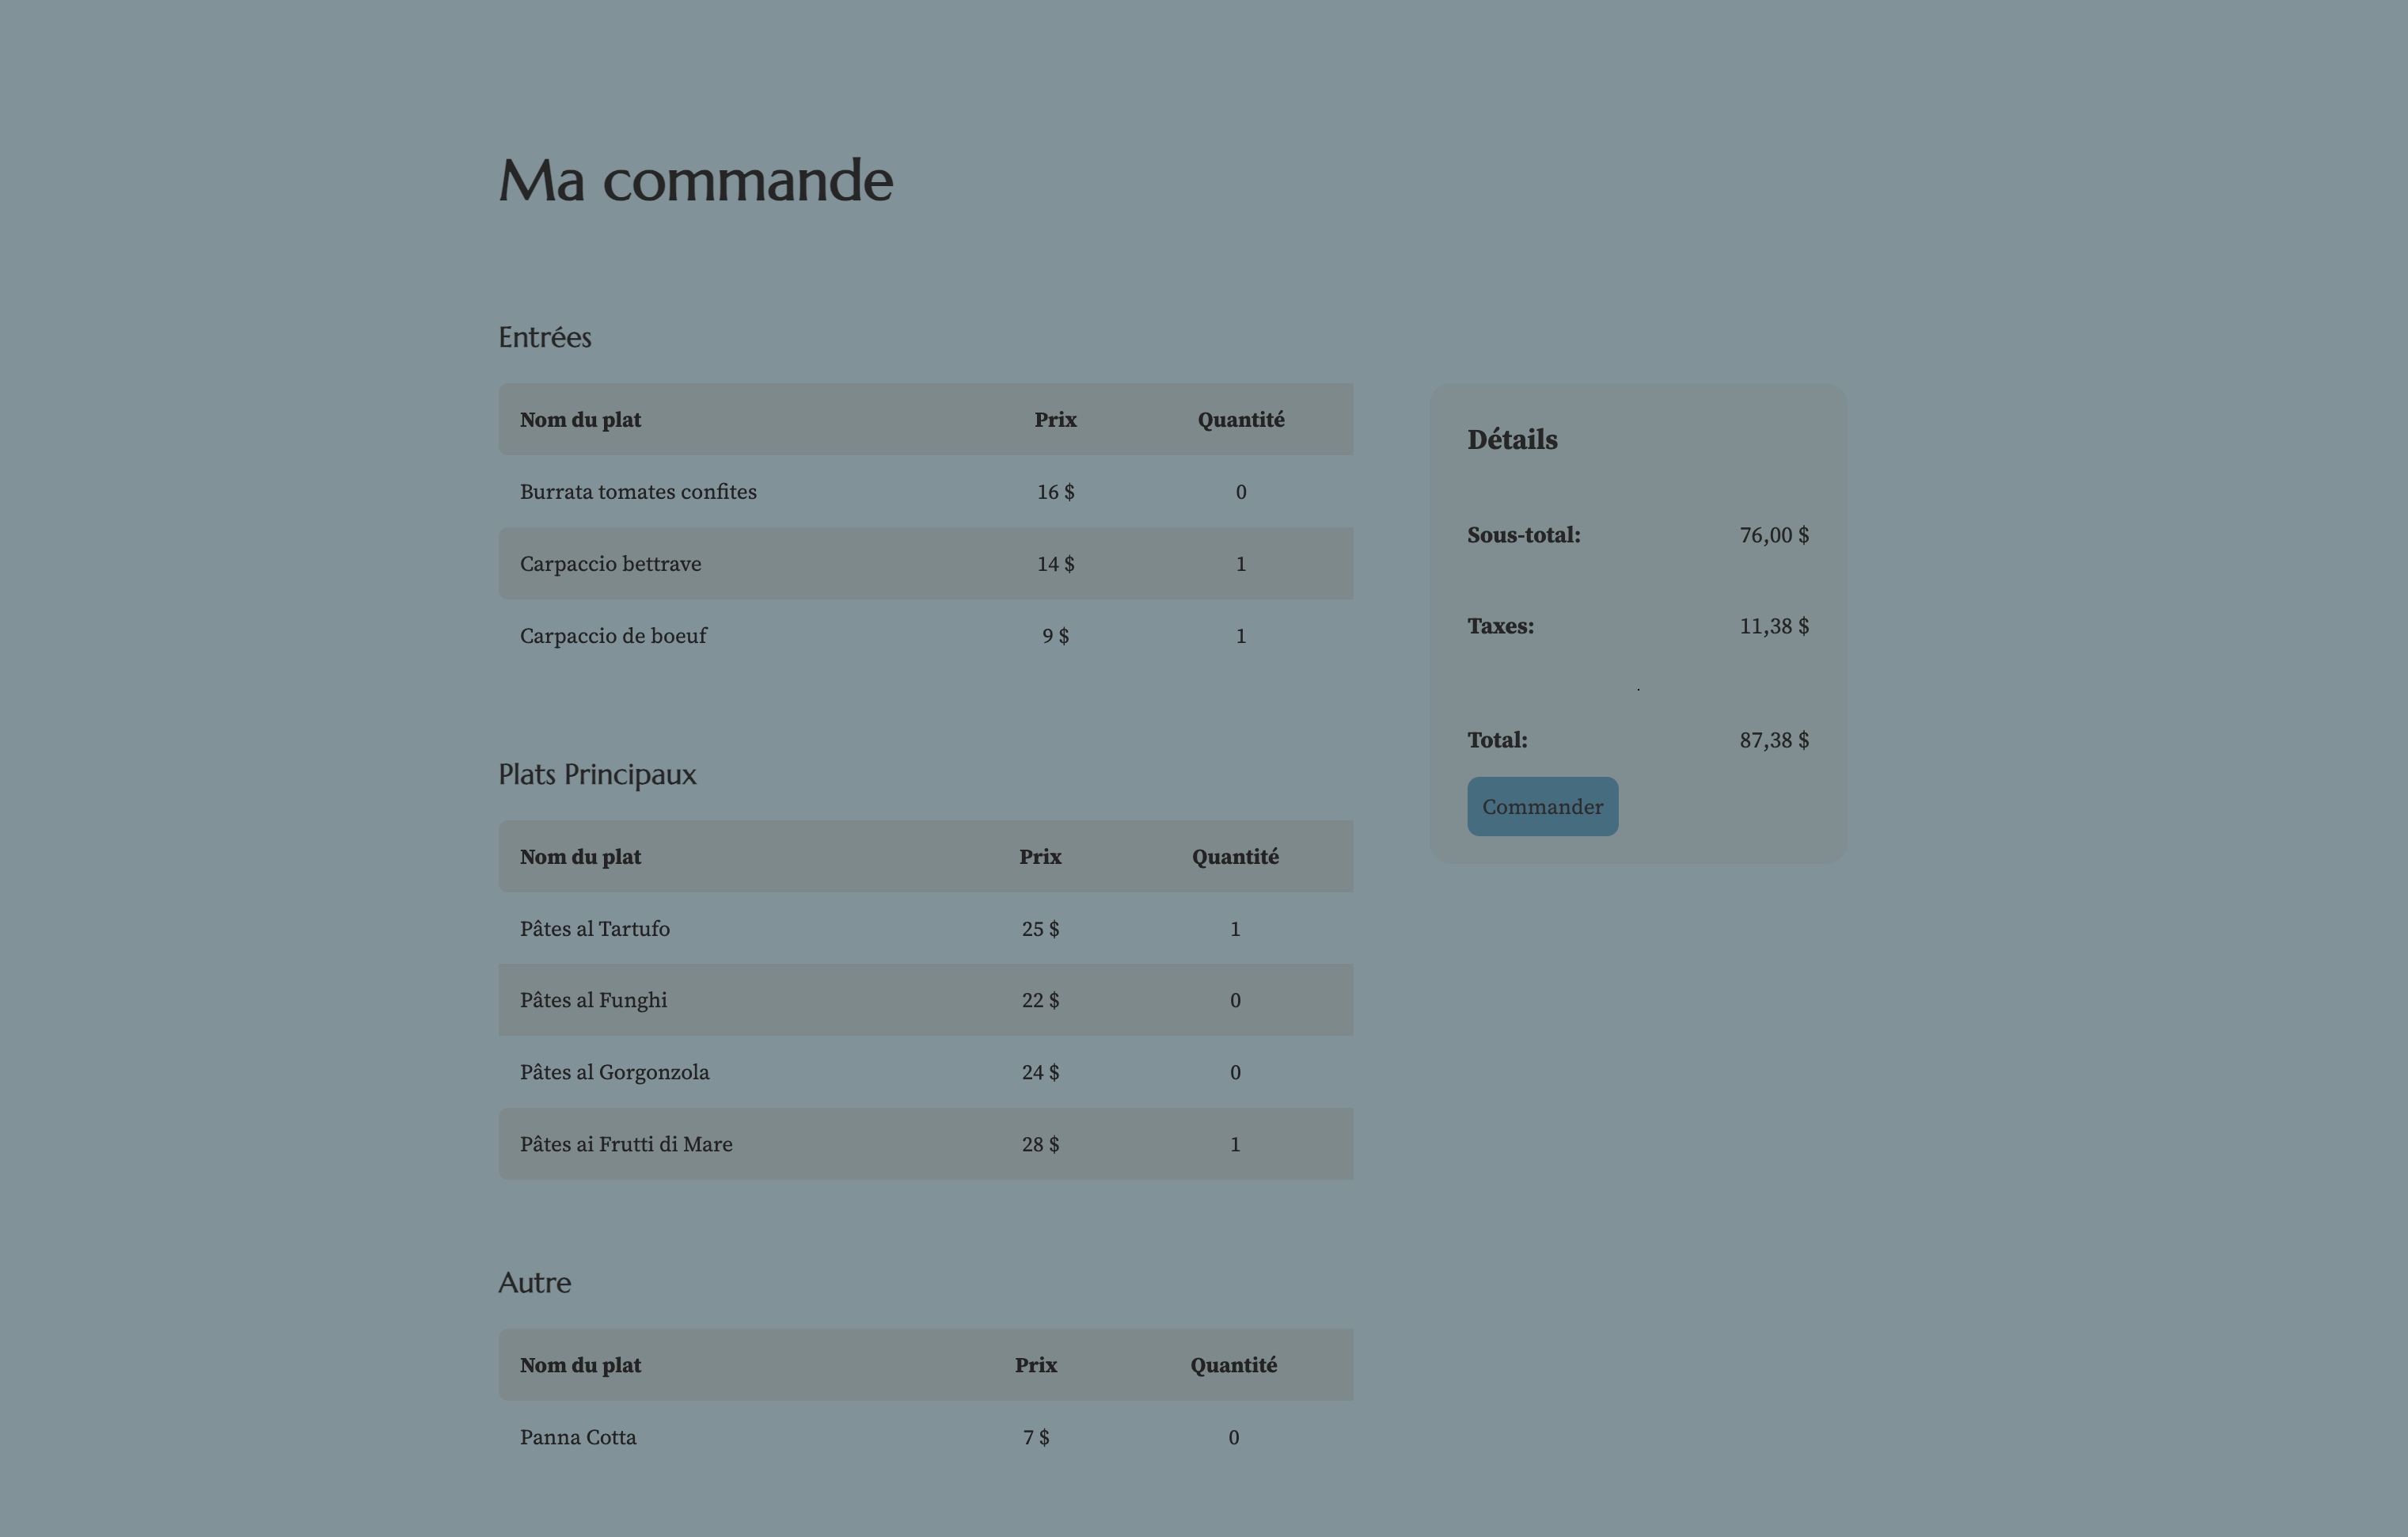Image resolution: width=2408 pixels, height=1537 pixels.
Task: Click the 9 $ price of Carpaccio de boeuf
Action: click(x=1055, y=635)
